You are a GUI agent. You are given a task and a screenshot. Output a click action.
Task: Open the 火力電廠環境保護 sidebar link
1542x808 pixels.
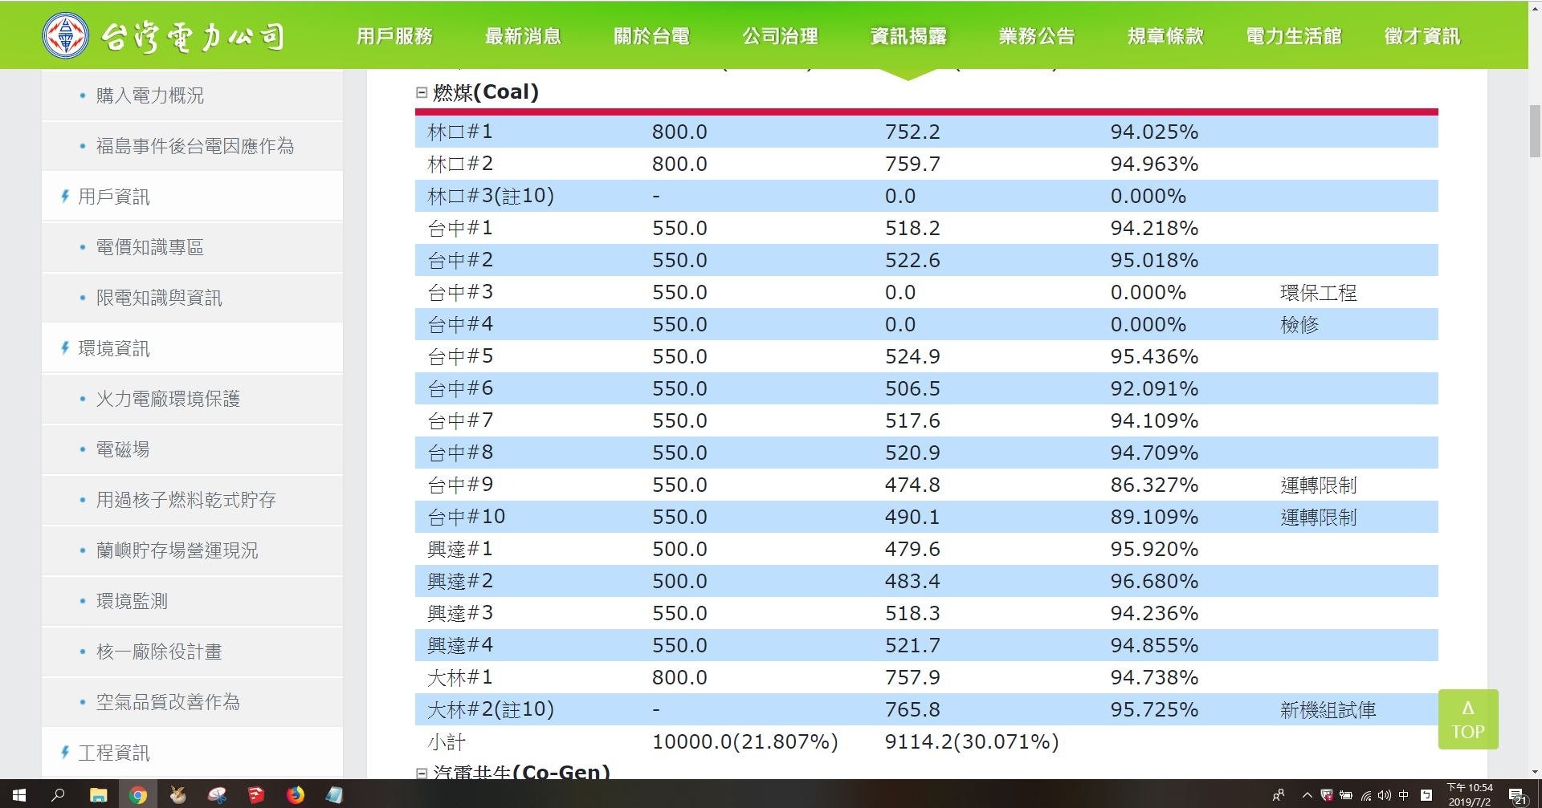click(168, 399)
